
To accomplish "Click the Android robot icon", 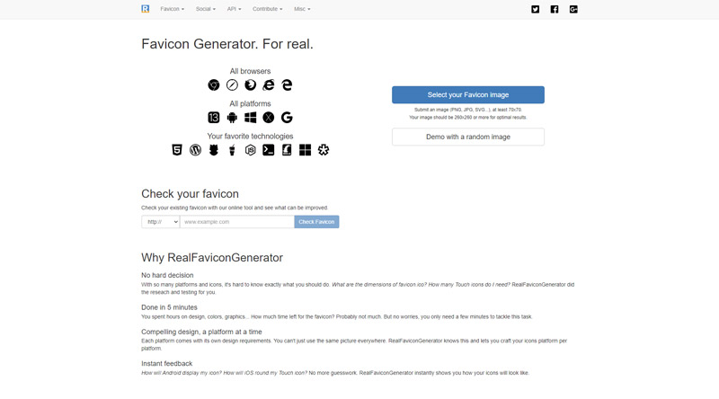I will point(232,118).
